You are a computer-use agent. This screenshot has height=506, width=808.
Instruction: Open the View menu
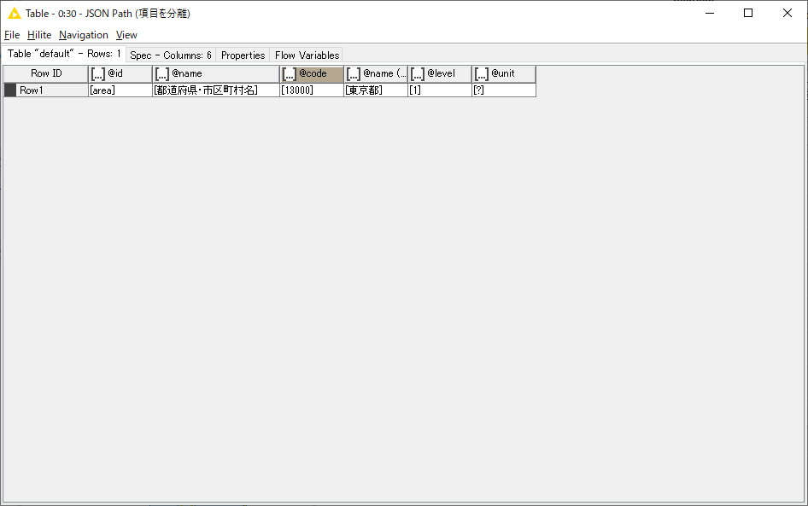pyautogui.click(x=126, y=35)
